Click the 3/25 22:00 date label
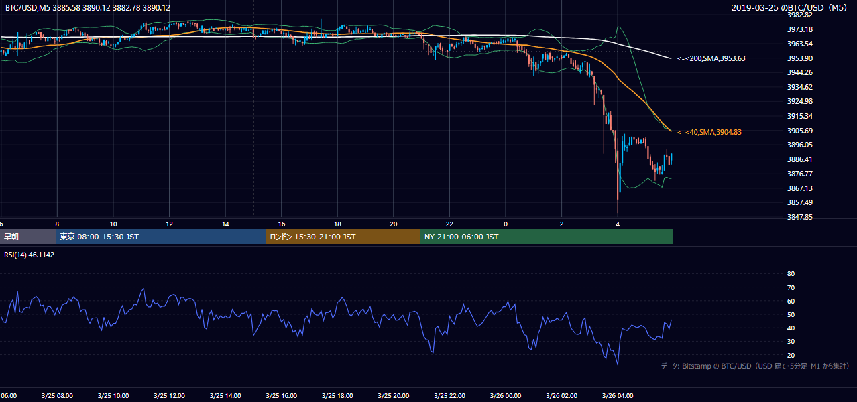 point(450,396)
